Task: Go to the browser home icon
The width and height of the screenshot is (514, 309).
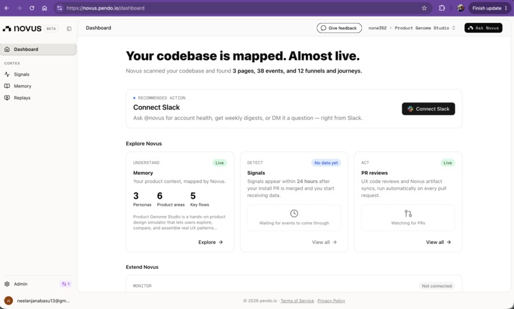Action: (45, 8)
